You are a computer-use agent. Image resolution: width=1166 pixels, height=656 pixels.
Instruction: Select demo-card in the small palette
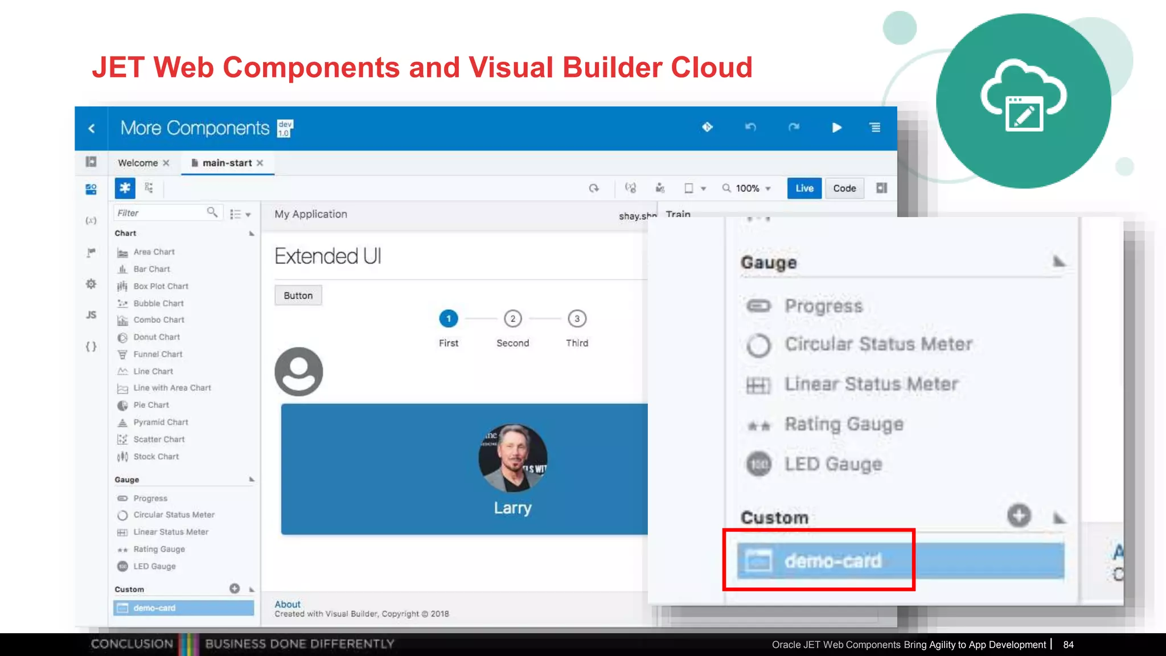click(184, 608)
